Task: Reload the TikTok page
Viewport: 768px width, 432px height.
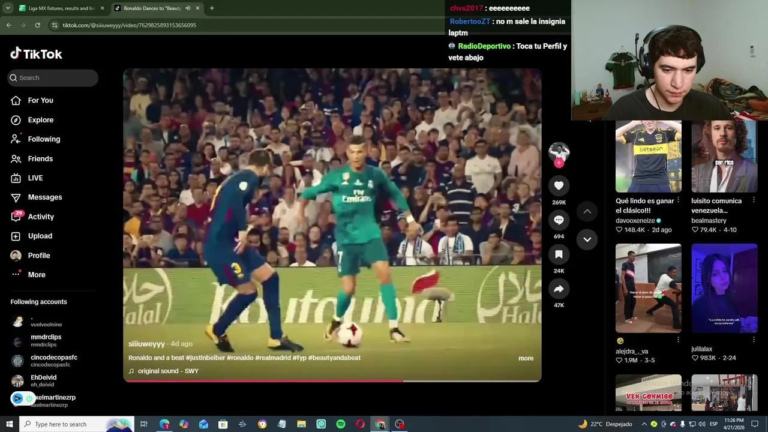Action: pyautogui.click(x=37, y=25)
